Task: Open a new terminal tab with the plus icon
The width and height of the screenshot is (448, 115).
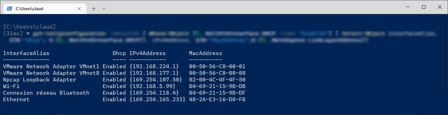Action: [94, 9]
